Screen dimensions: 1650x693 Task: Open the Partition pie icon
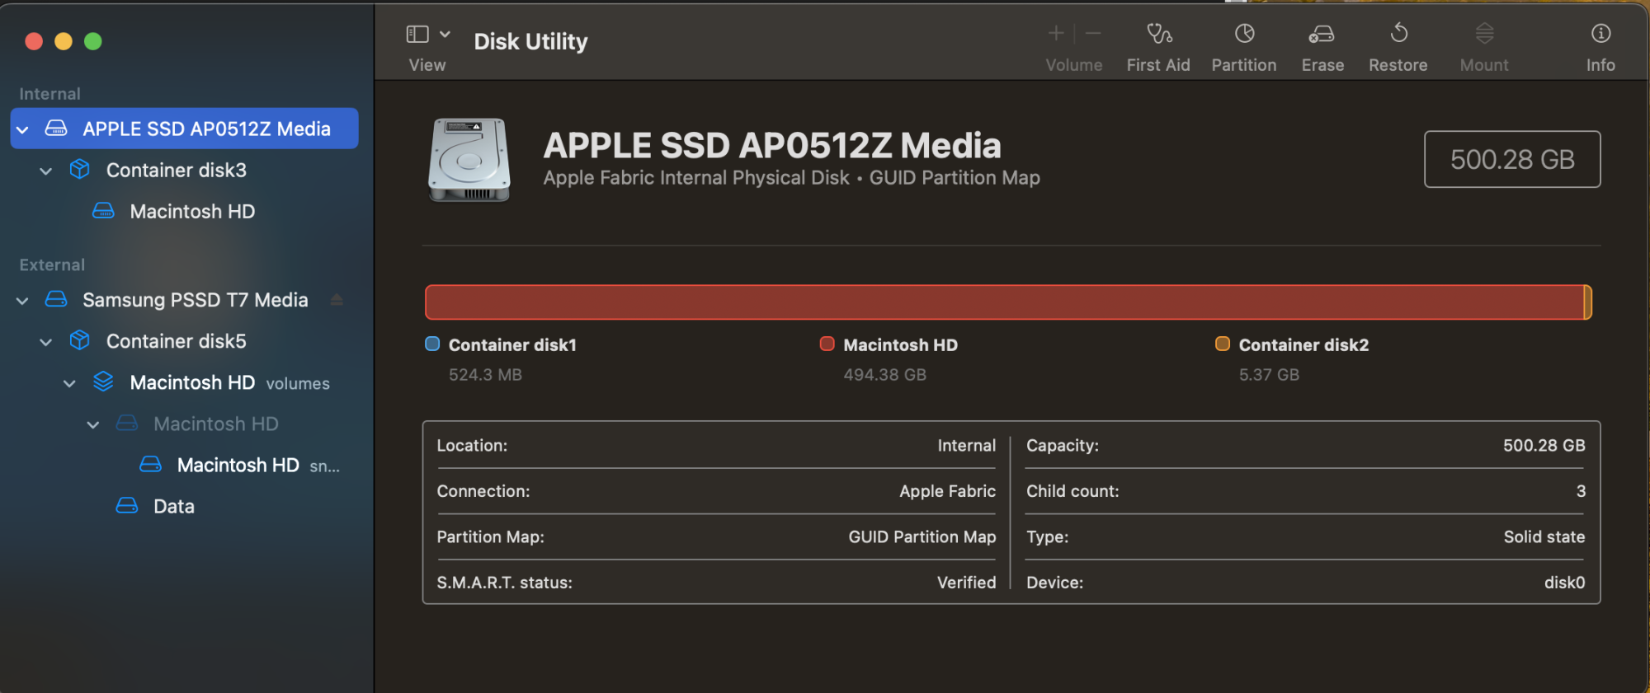coord(1244,34)
